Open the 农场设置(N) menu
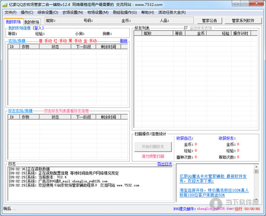Viewport: 266px width, 216px height. pyautogui.click(x=73, y=12)
